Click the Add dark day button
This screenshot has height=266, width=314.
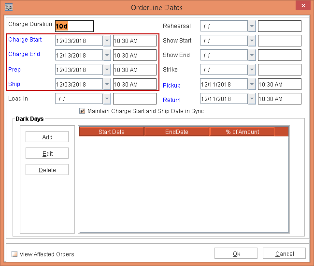47,137
